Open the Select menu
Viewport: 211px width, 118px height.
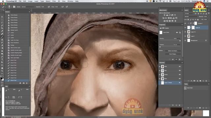(48, 1)
